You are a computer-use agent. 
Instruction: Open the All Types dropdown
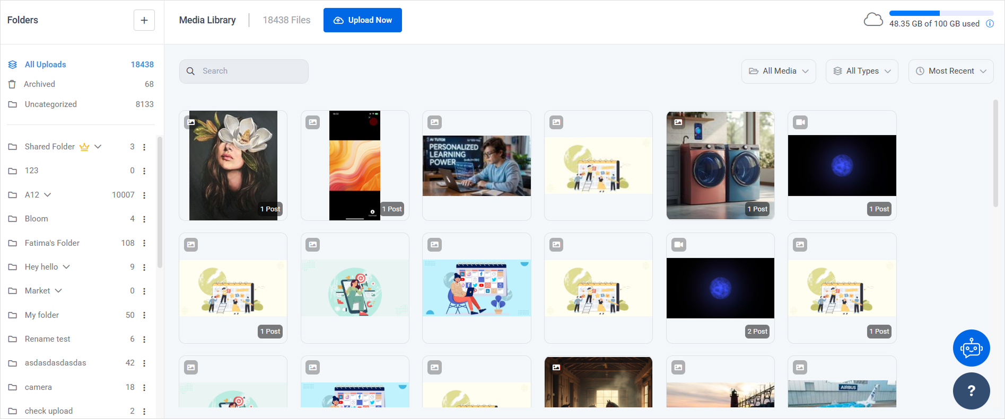(862, 71)
